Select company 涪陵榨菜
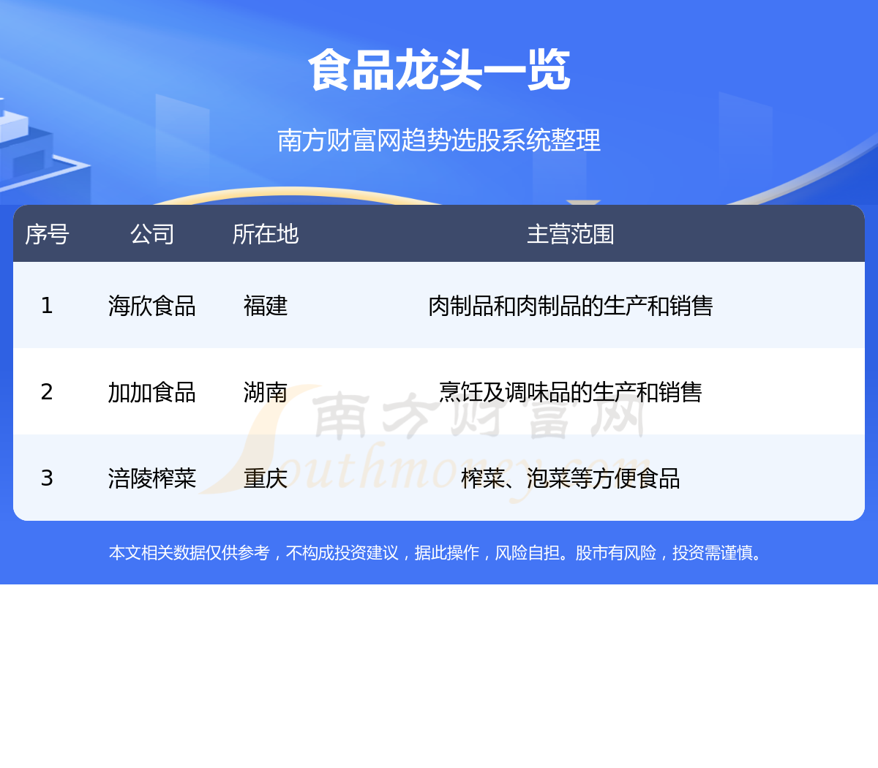Screen dimensions: 878x768 click(x=152, y=478)
